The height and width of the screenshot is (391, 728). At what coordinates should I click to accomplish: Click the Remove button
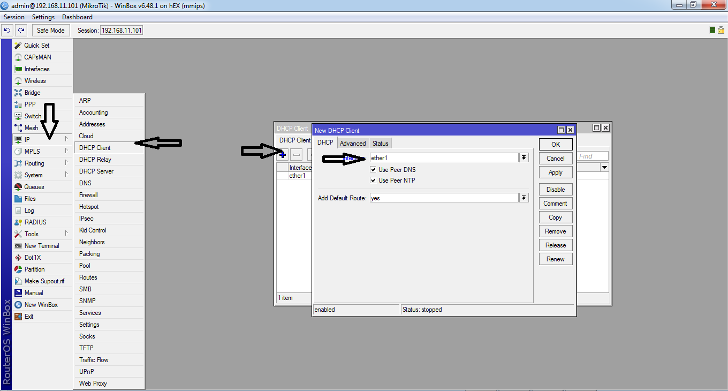(556, 231)
